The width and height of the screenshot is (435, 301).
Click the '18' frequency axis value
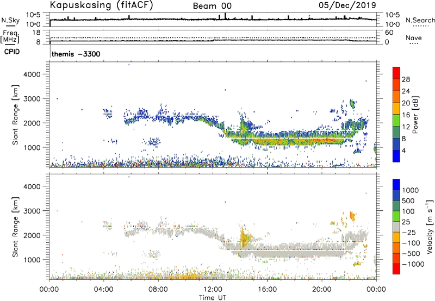[36, 33]
